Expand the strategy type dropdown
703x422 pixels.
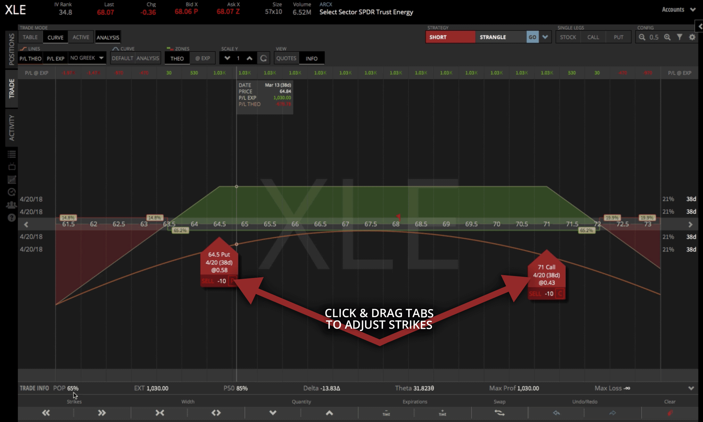[545, 37]
